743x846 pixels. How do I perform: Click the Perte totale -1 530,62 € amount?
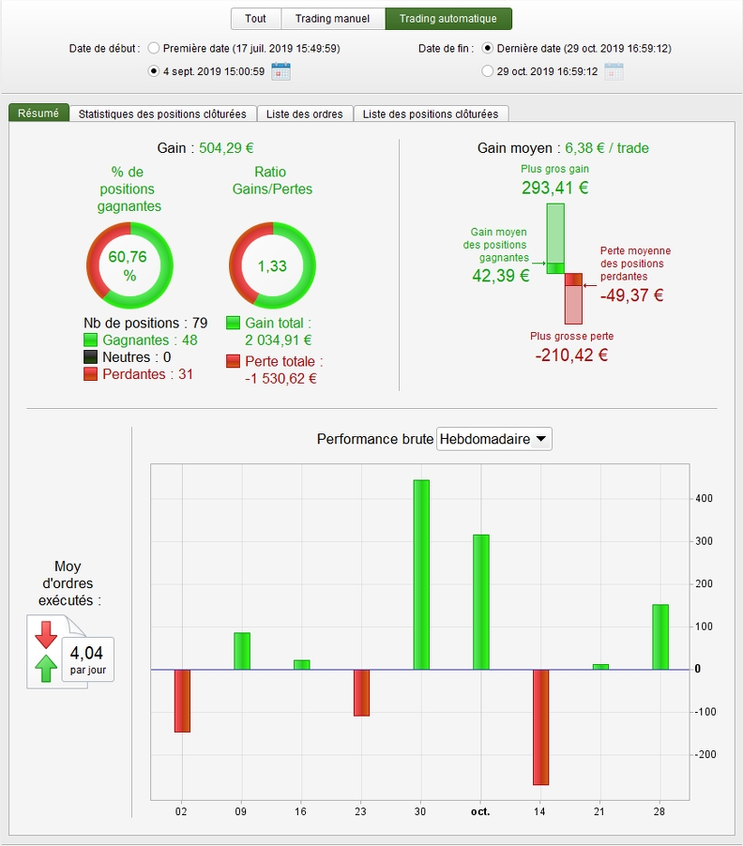(x=281, y=378)
